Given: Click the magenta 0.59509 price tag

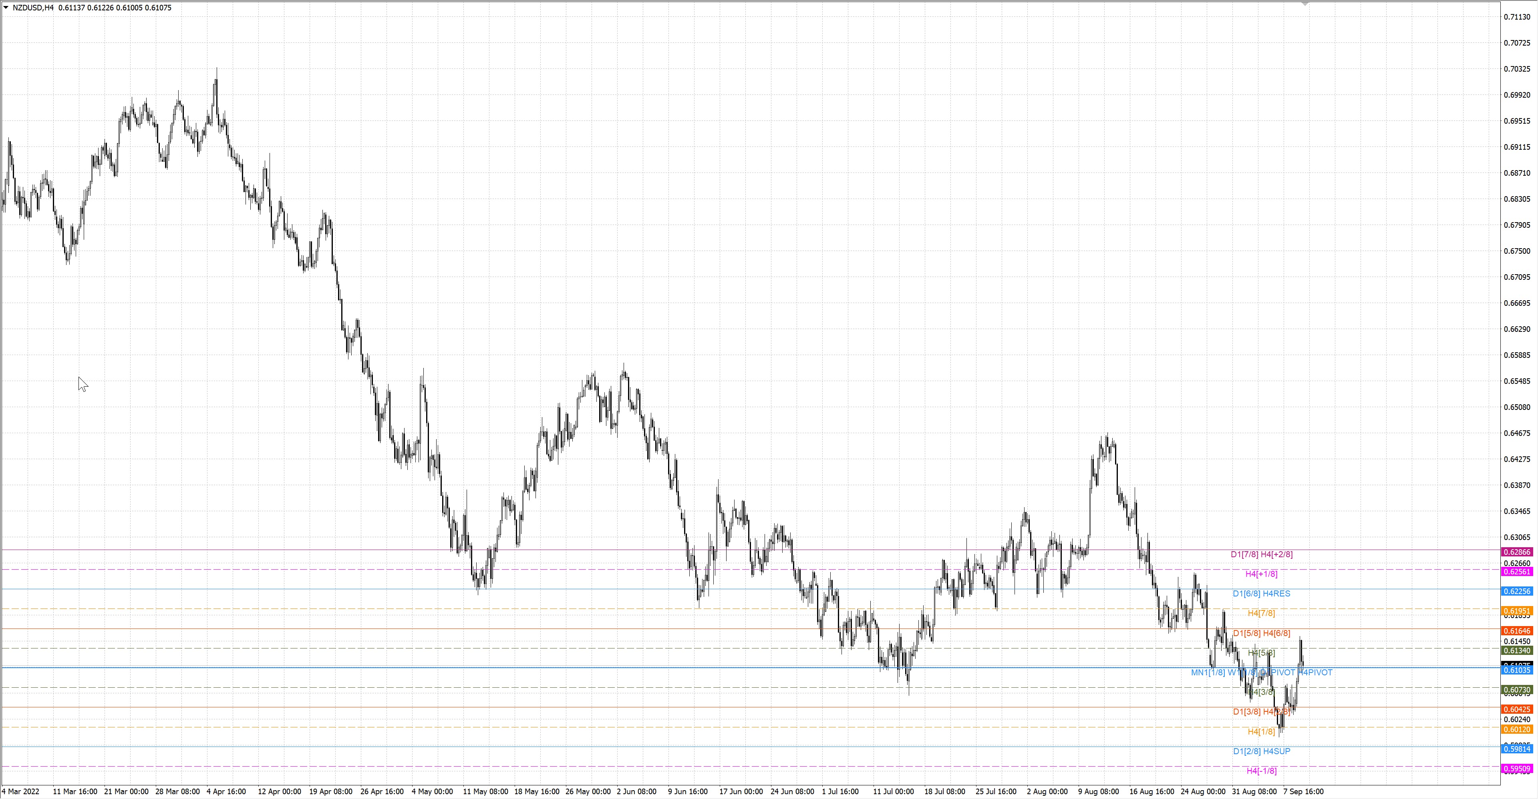Looking at the screenshot, I should (1516, 769).
